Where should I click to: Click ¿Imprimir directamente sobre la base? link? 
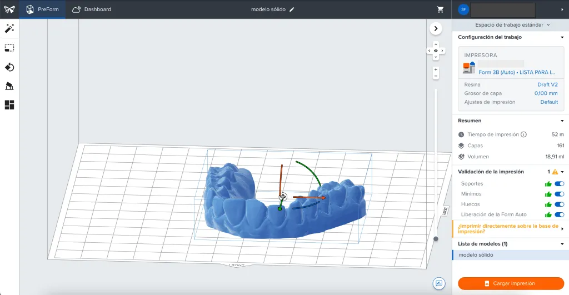[508, 228]
